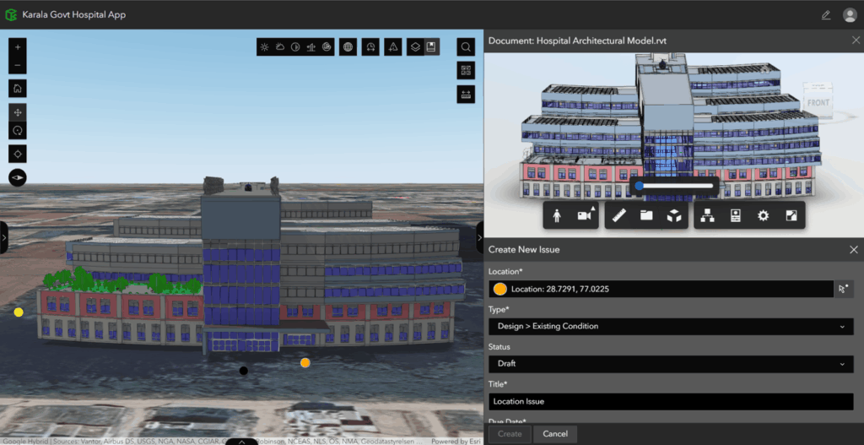
Task: Click the disabled Create button
Action: (x=510, y=434)
